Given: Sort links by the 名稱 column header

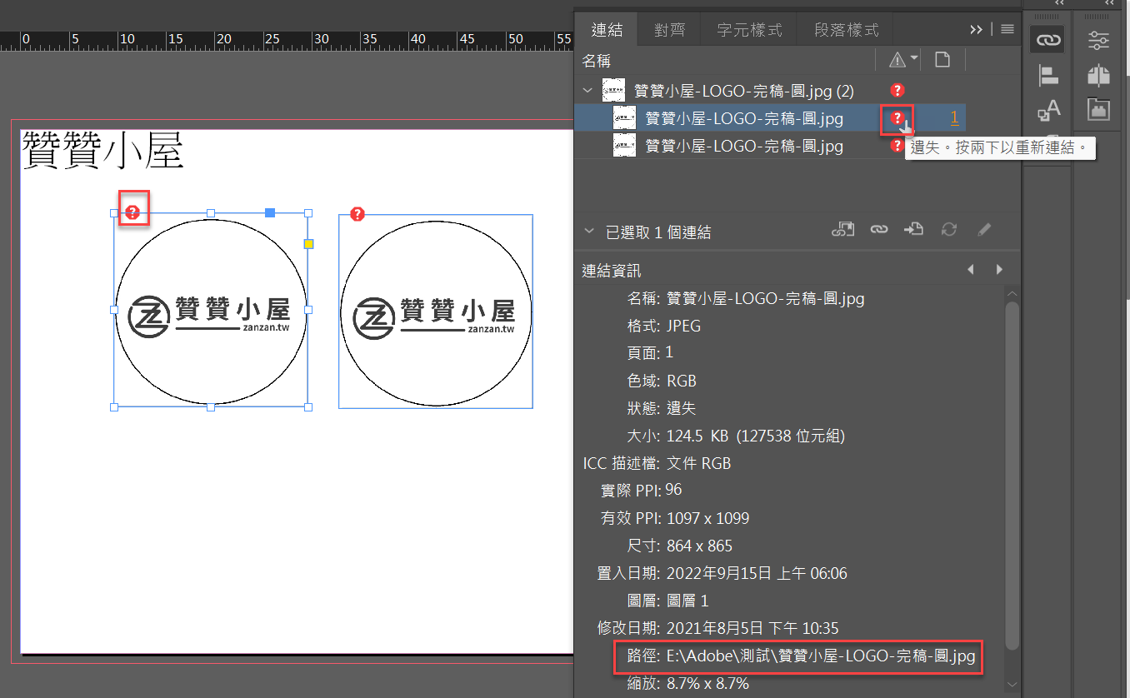Looking at the screenshot, I should 597,60.
